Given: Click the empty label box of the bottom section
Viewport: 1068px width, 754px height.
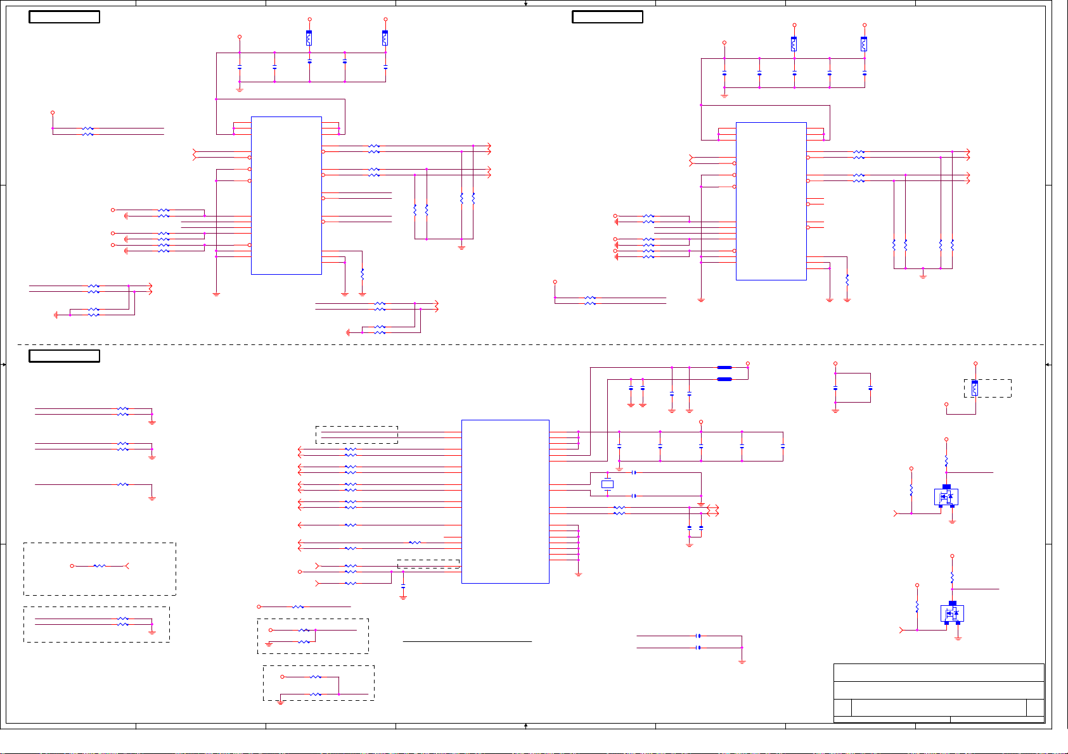Looking at the screenshot, I should click(65, 356).
